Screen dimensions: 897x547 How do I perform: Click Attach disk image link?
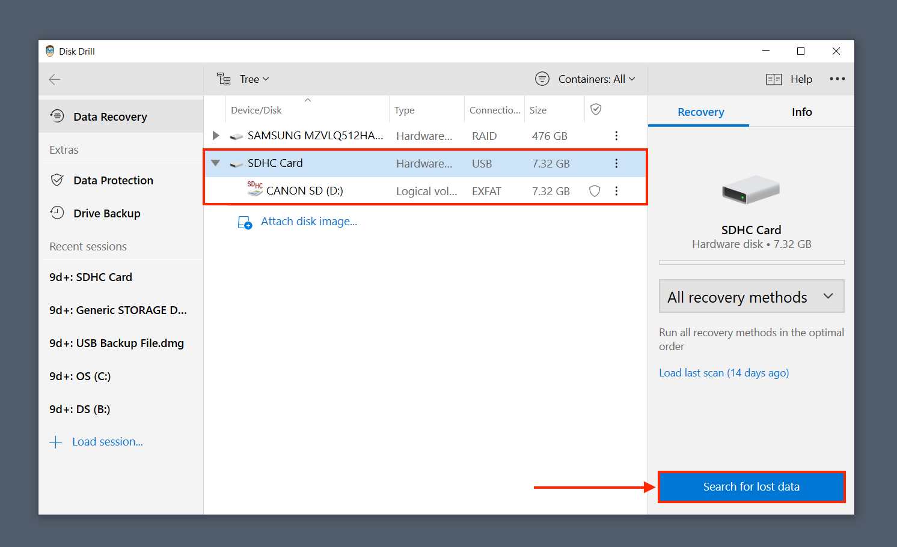[x=309, y=222]
